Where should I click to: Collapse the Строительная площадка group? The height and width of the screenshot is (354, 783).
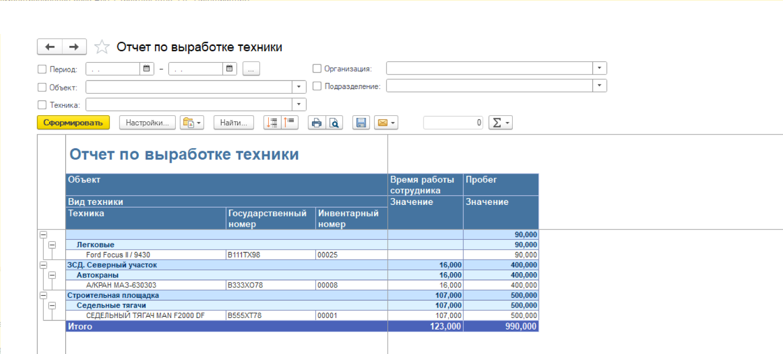pos(43,296)
